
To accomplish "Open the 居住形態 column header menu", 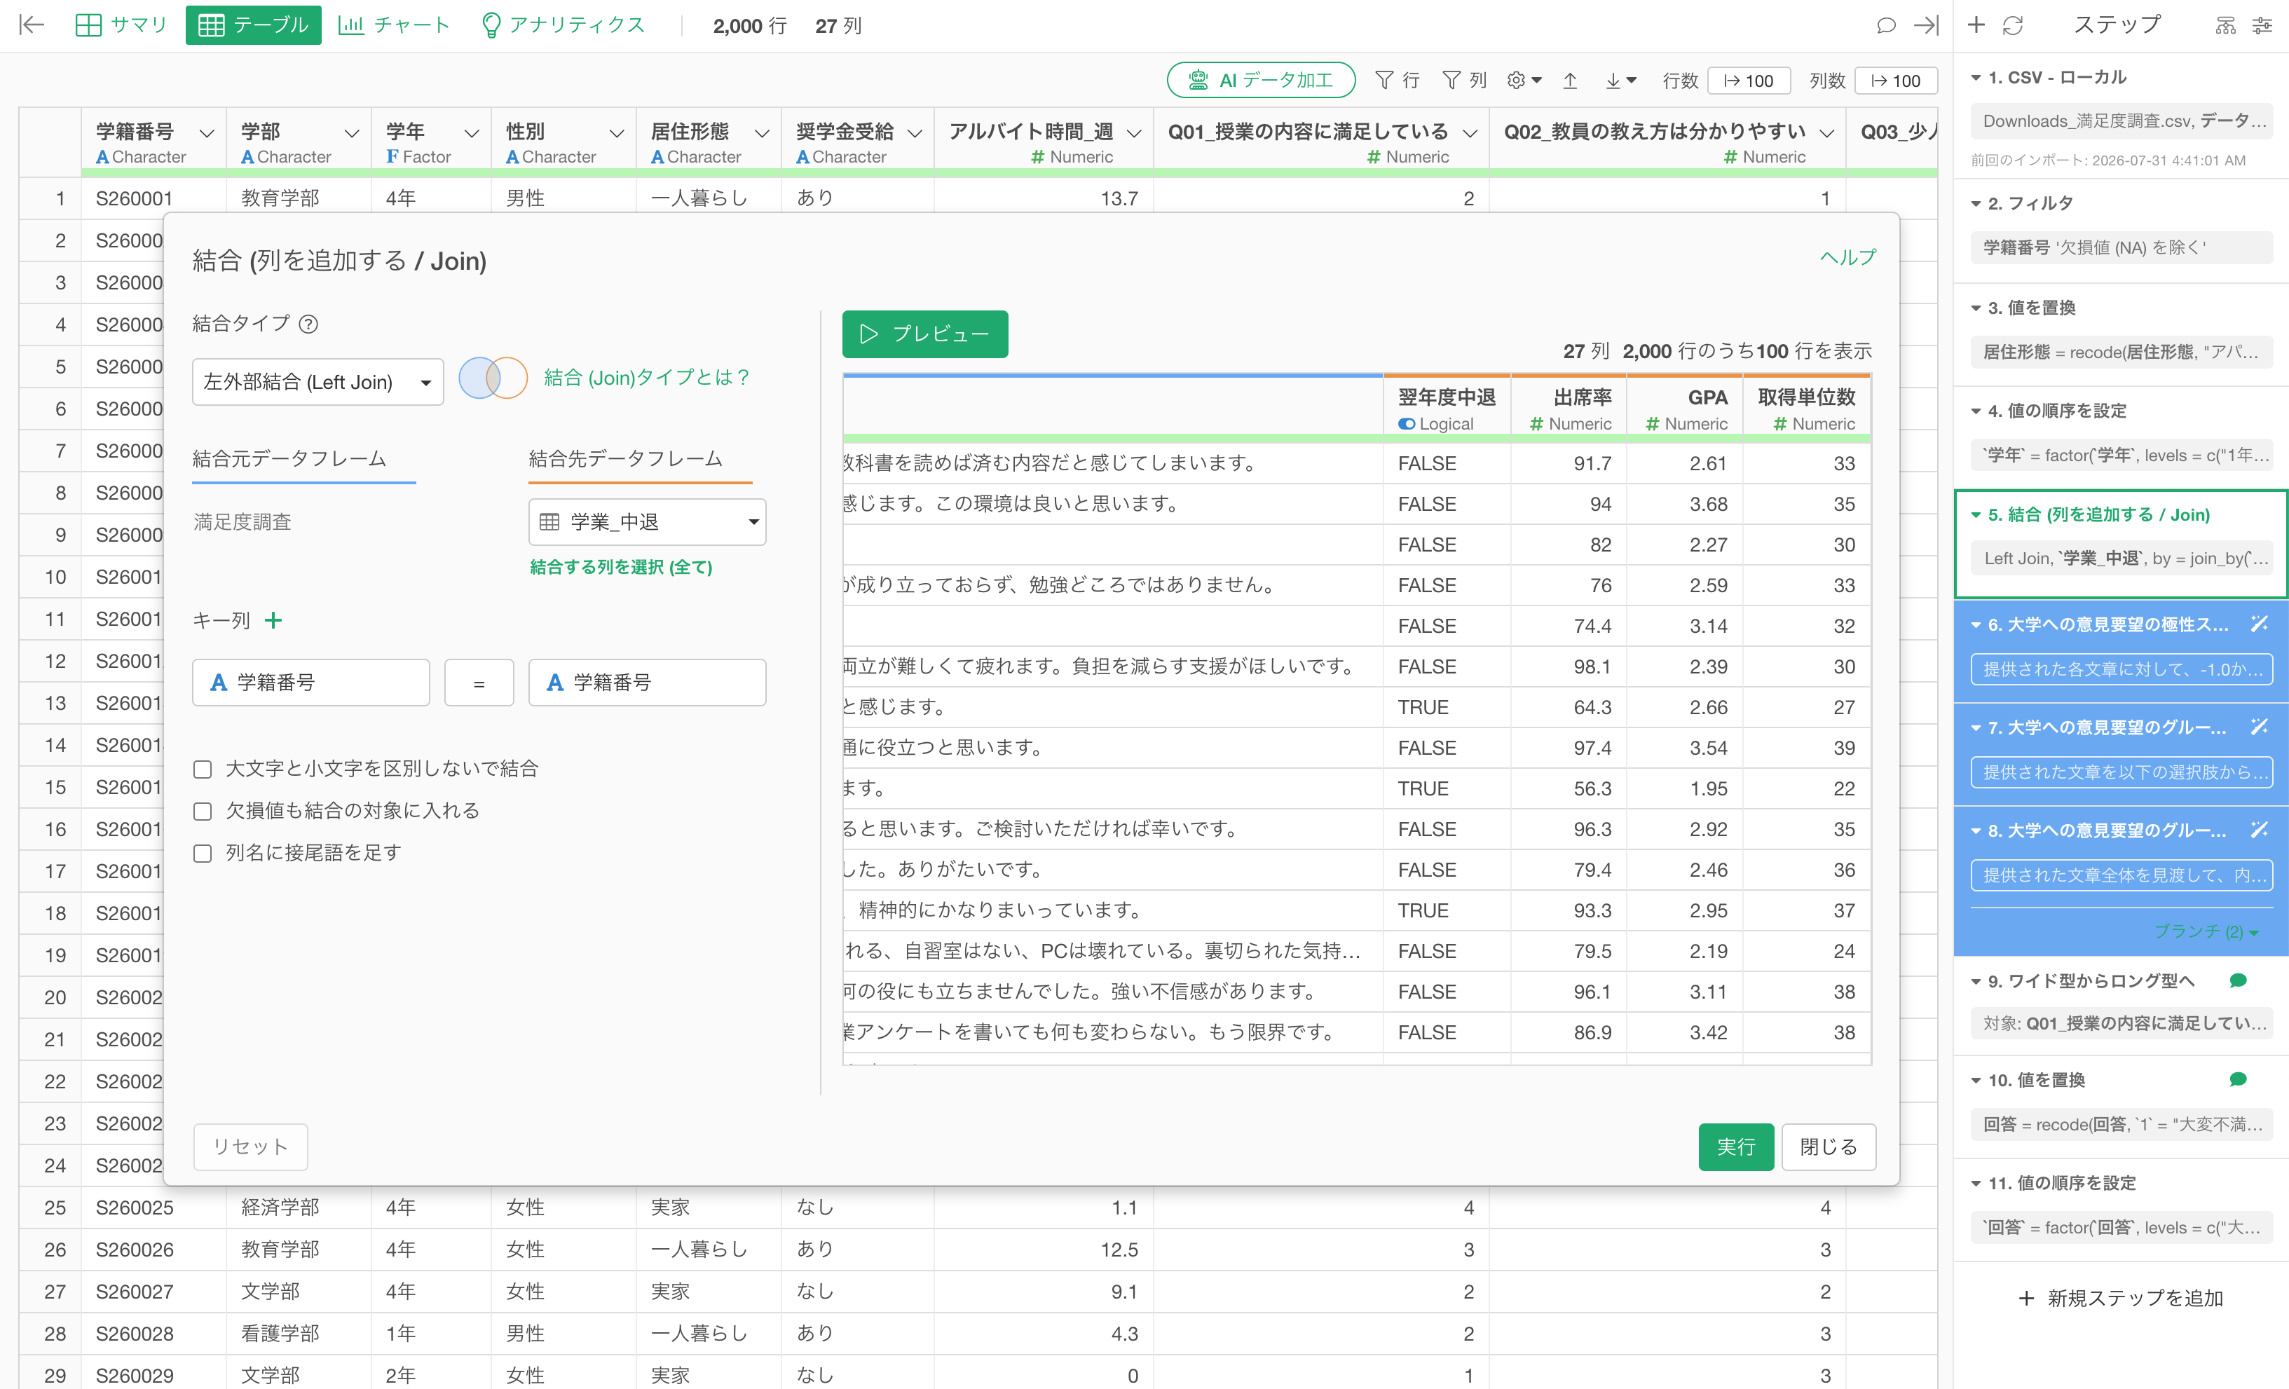I will (x=762, y=133).
